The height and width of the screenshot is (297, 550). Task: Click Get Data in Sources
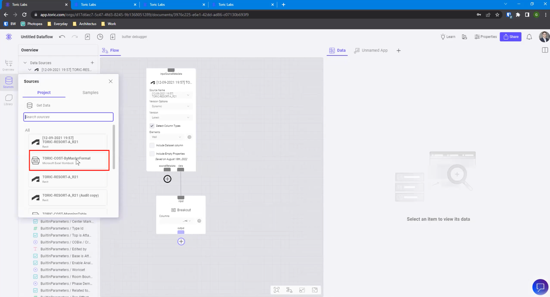pyautogui.click(x=43, y=105)
